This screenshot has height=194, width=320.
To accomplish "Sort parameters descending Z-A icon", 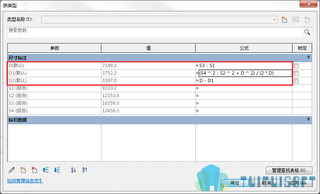I will (x=84, y=170).
